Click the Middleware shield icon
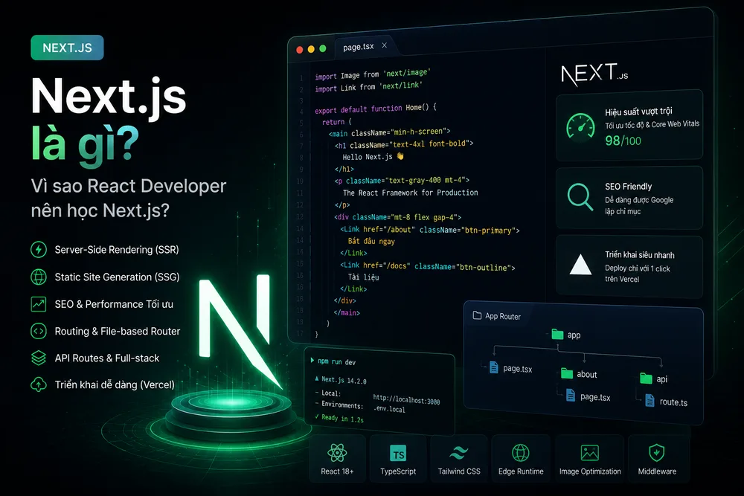Screen dimensions: 744x496 click(x=657, y=453)
